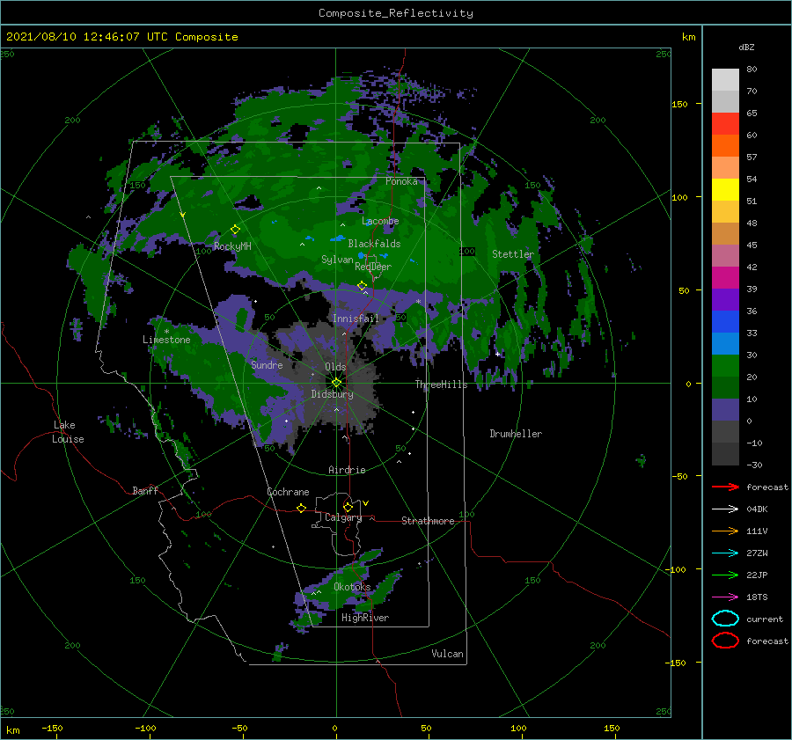Click the Stettler town label
Screen dimensions: 792x740
513,254
